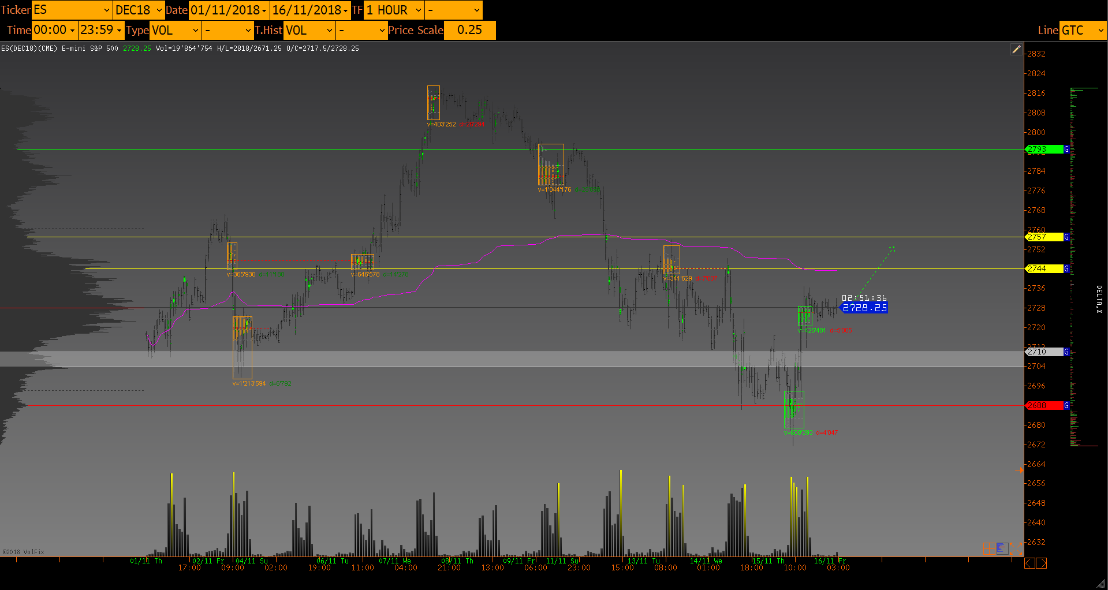The image size is (1108, 590).
Task: Open the volume profile histogram icon
Action: [x=1002, y=548]
